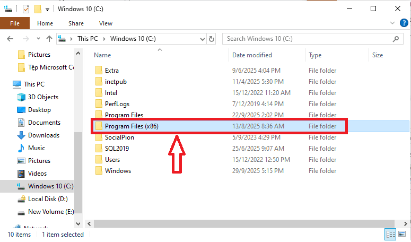Click the Properties icon in quick access toolbar

click(x=27, y=9)
